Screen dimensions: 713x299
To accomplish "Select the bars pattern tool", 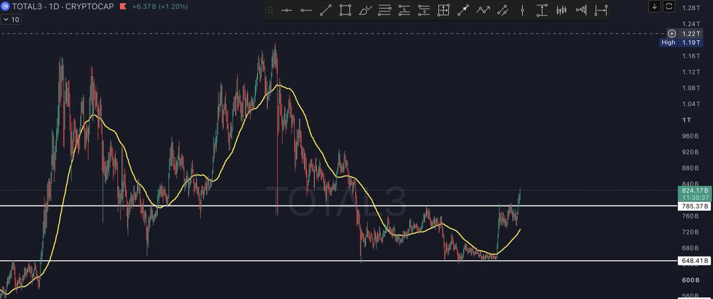I will (x=561, y=10).
